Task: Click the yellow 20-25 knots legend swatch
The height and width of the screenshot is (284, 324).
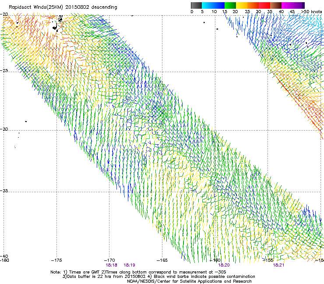Action: 242,5
